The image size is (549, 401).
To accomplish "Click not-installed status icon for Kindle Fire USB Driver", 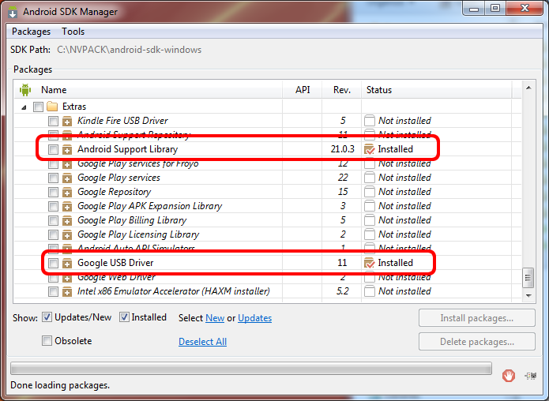I will (x=370, y=121).
